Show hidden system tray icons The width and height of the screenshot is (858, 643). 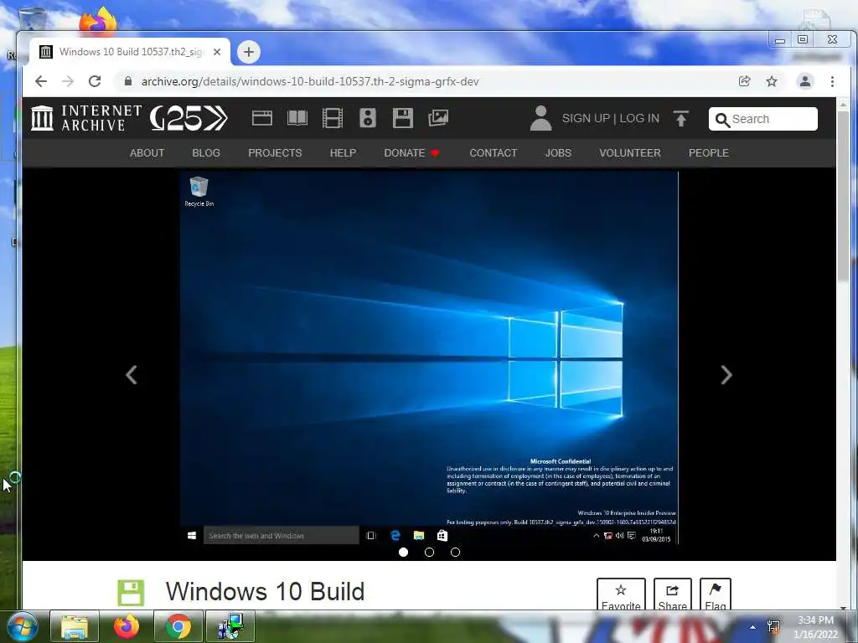[x=753, y=627]
